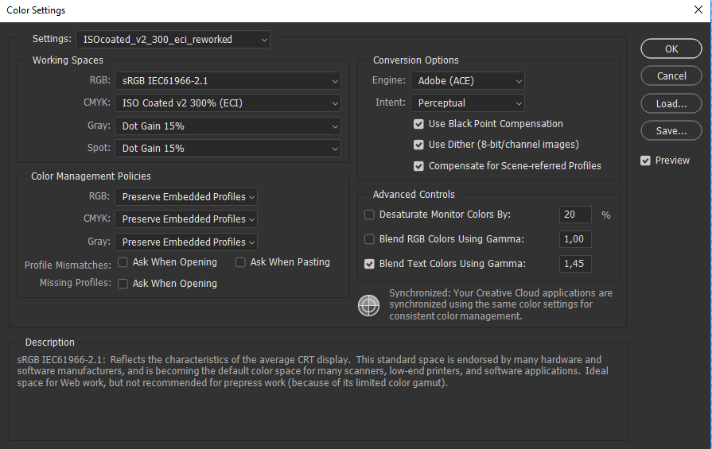Disable Blend Text Colors Using Gamma
The image size is (712, 449).
point(369,264)
